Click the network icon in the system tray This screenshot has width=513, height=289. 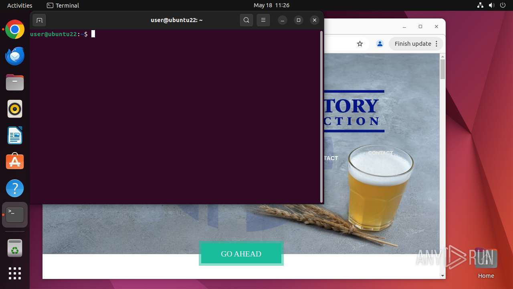click(480, 5)
